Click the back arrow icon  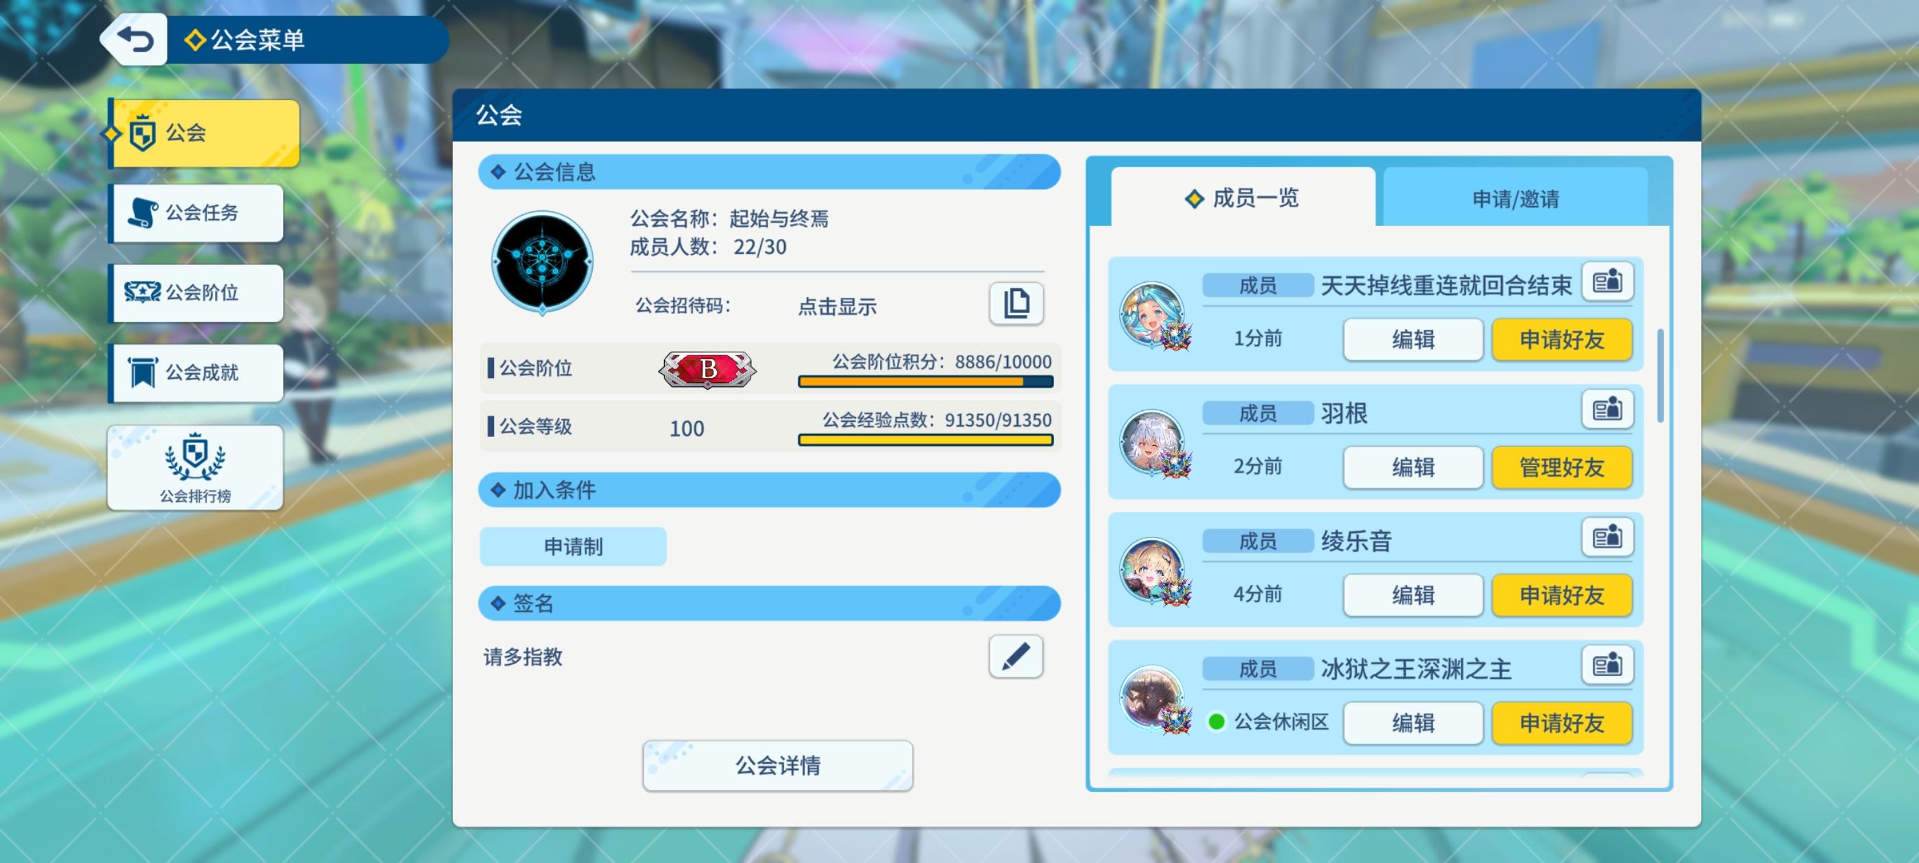point(135,40)
